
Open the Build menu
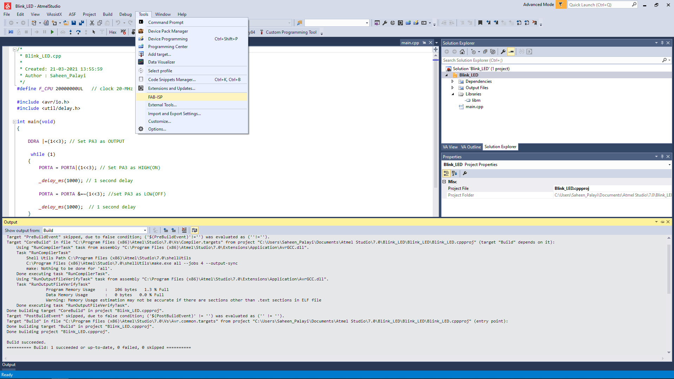pos(107,14)
